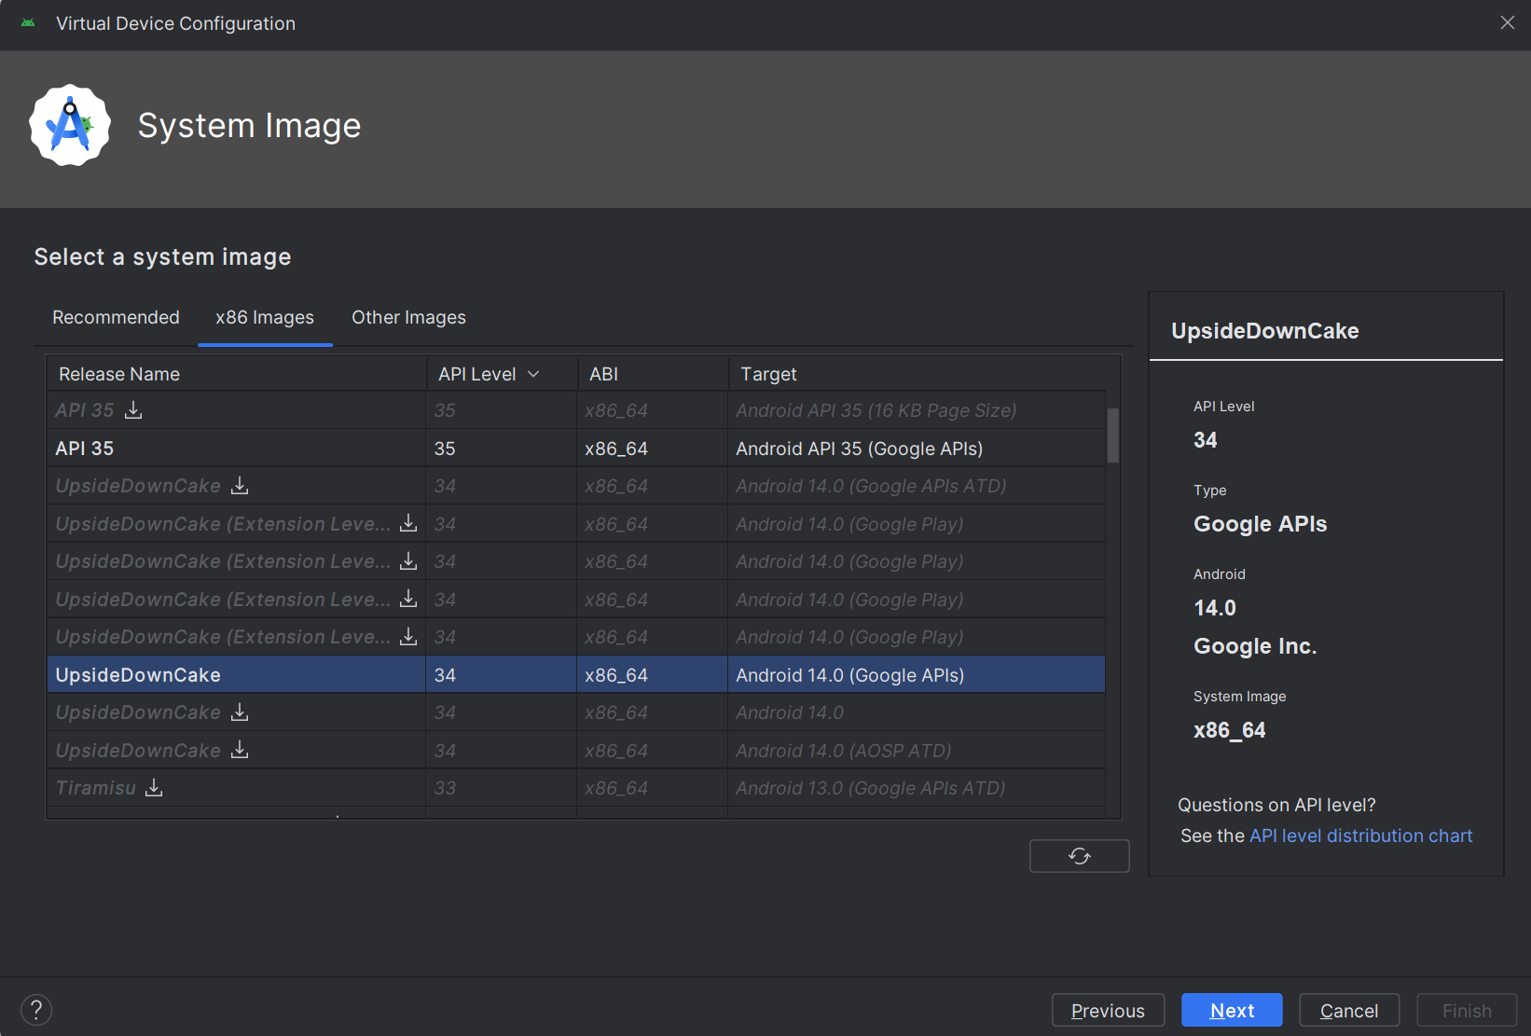Download the first UpsideDownCake Extension Level image
The height and width of the screenshot is (1036, 1531).
[407, 524]
